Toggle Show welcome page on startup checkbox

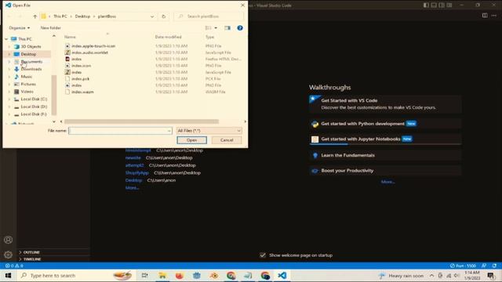tap(263, 255)
